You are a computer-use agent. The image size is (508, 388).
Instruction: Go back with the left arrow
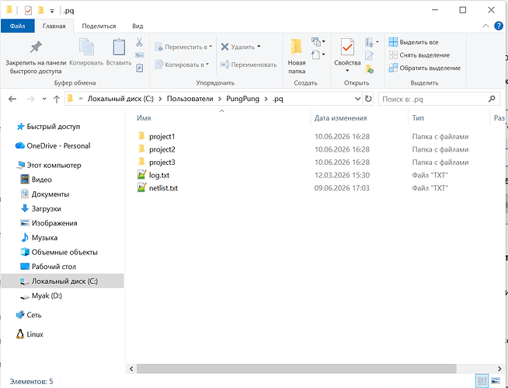(12, 99)
